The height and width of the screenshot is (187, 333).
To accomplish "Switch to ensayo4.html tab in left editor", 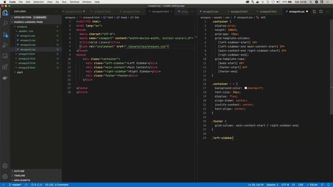I will [x=160, y=11].
